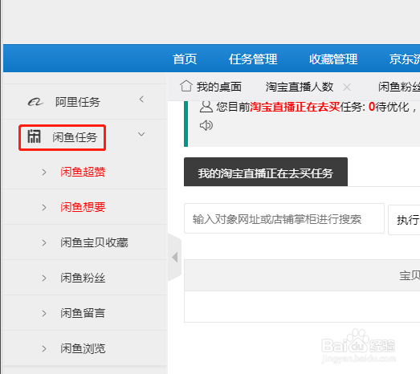Focus the 输入对象网址或店铺掌柜 search field
The width and height of the screenshot is (420, 374).
284,218
